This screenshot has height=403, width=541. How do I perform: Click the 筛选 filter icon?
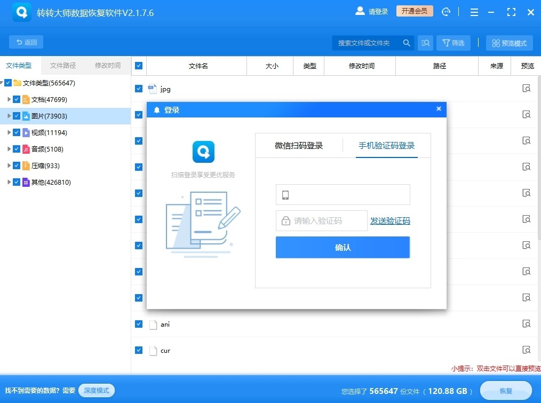(453, 43)
